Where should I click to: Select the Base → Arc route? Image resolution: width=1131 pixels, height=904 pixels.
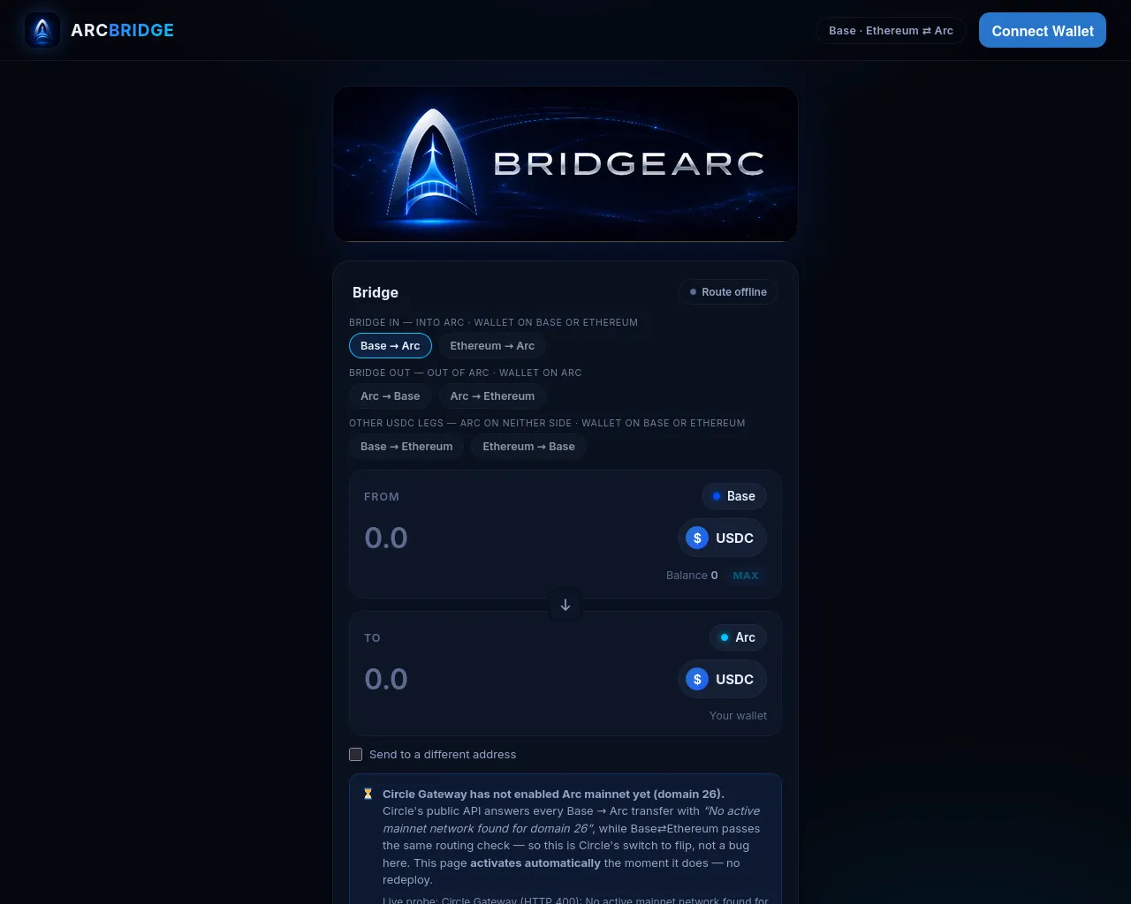click(x=391, y=345)
